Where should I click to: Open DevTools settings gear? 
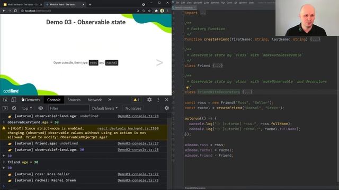(149, 100)
